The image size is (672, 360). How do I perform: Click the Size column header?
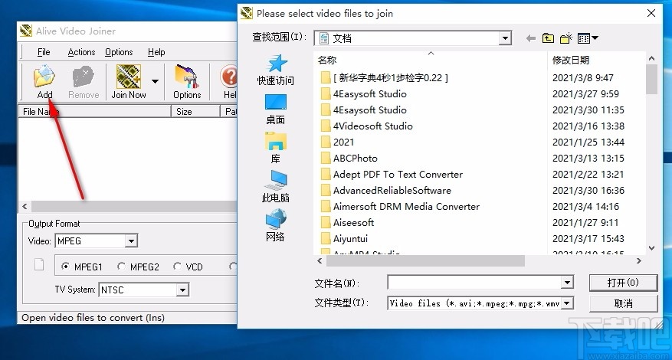tap(195, 111)
